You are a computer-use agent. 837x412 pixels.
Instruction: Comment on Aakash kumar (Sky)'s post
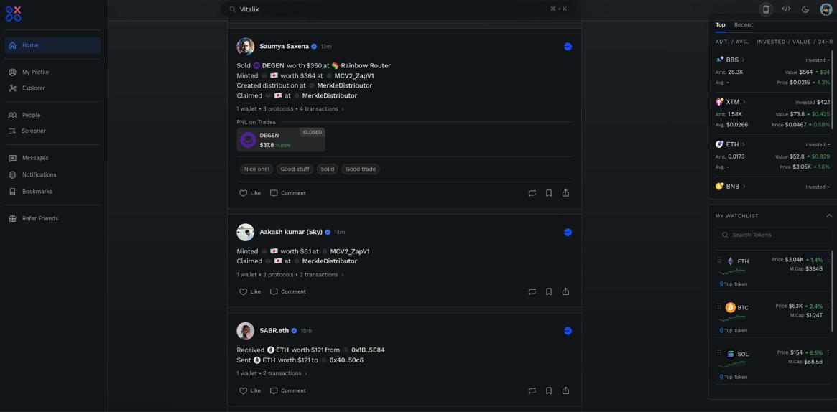coord(288,292)
